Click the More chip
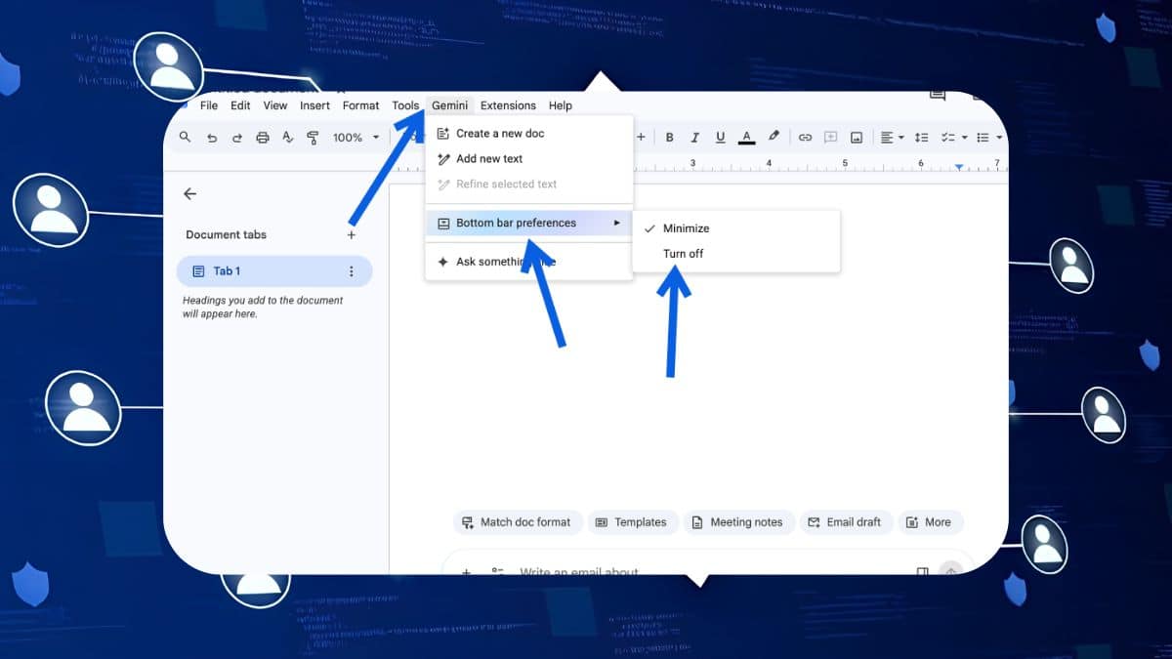Screen dimensions: 1172x659 point(930,522)
